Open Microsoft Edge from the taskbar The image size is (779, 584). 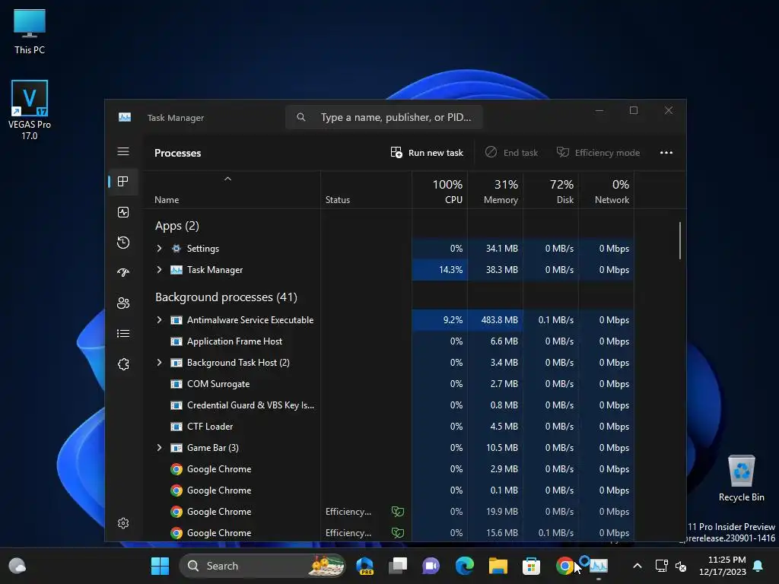pos(465,566)
